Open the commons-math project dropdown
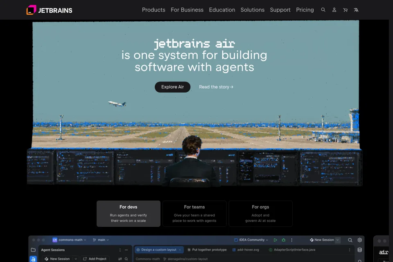Viewport: 393px width, 262px height. (x=69, y=240)
